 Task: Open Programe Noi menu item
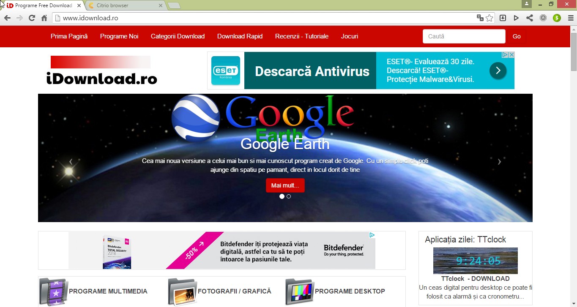[119, 36]
